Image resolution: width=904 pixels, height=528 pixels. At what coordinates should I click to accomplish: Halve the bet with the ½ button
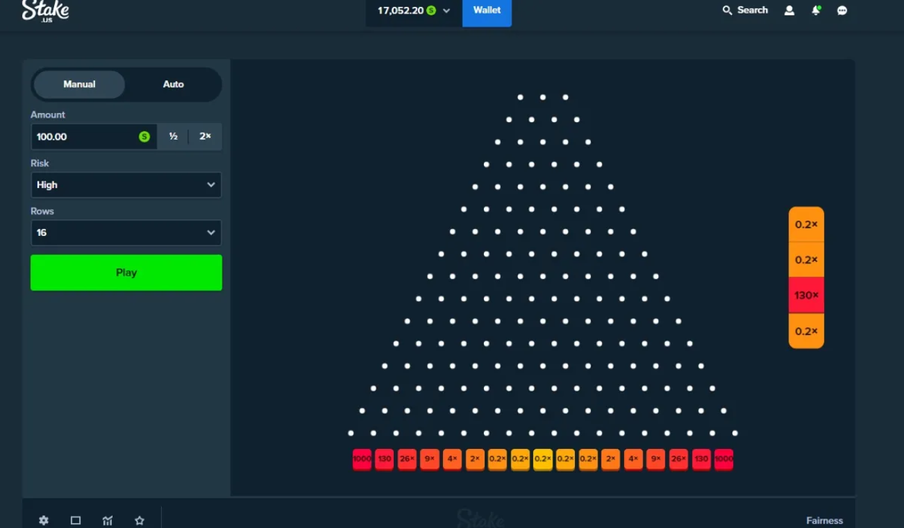(x=173, y=137)
